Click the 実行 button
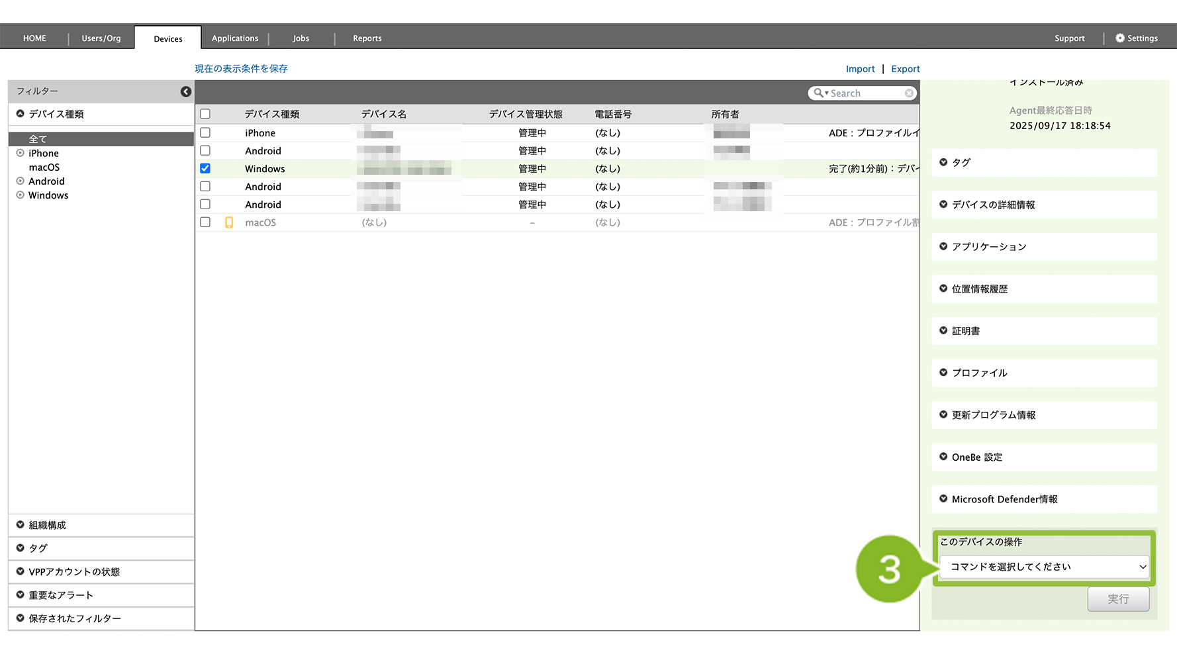 1117,599
